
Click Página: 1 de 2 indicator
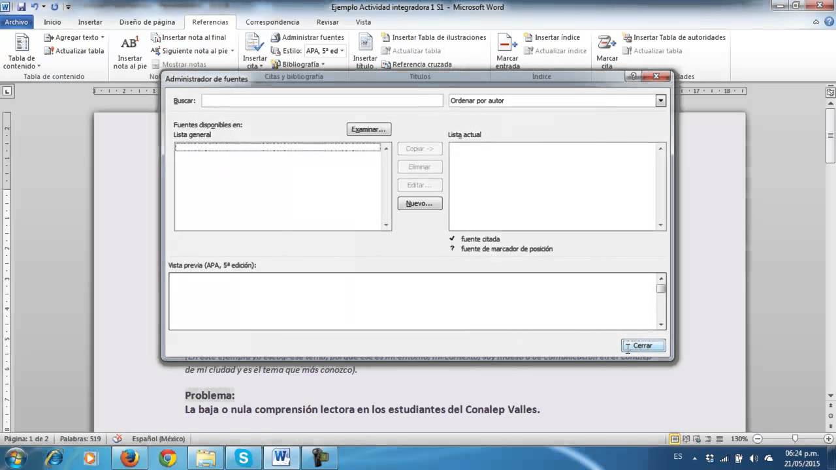[x=27, y=439]
